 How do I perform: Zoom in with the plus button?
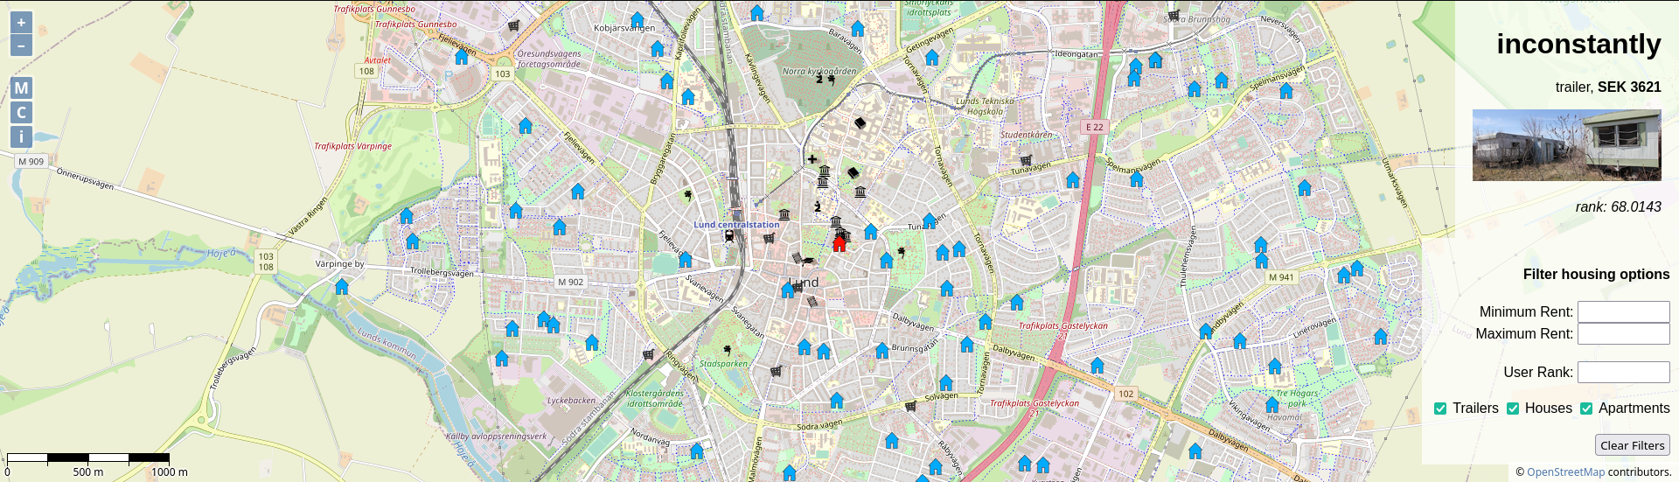pyautogui.click(x=21, y=23)
